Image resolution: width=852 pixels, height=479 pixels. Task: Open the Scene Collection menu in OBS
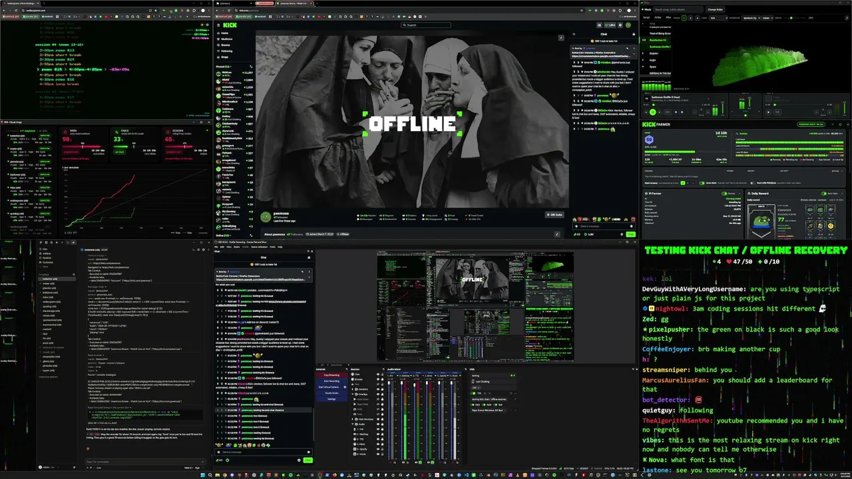point(259,247)
